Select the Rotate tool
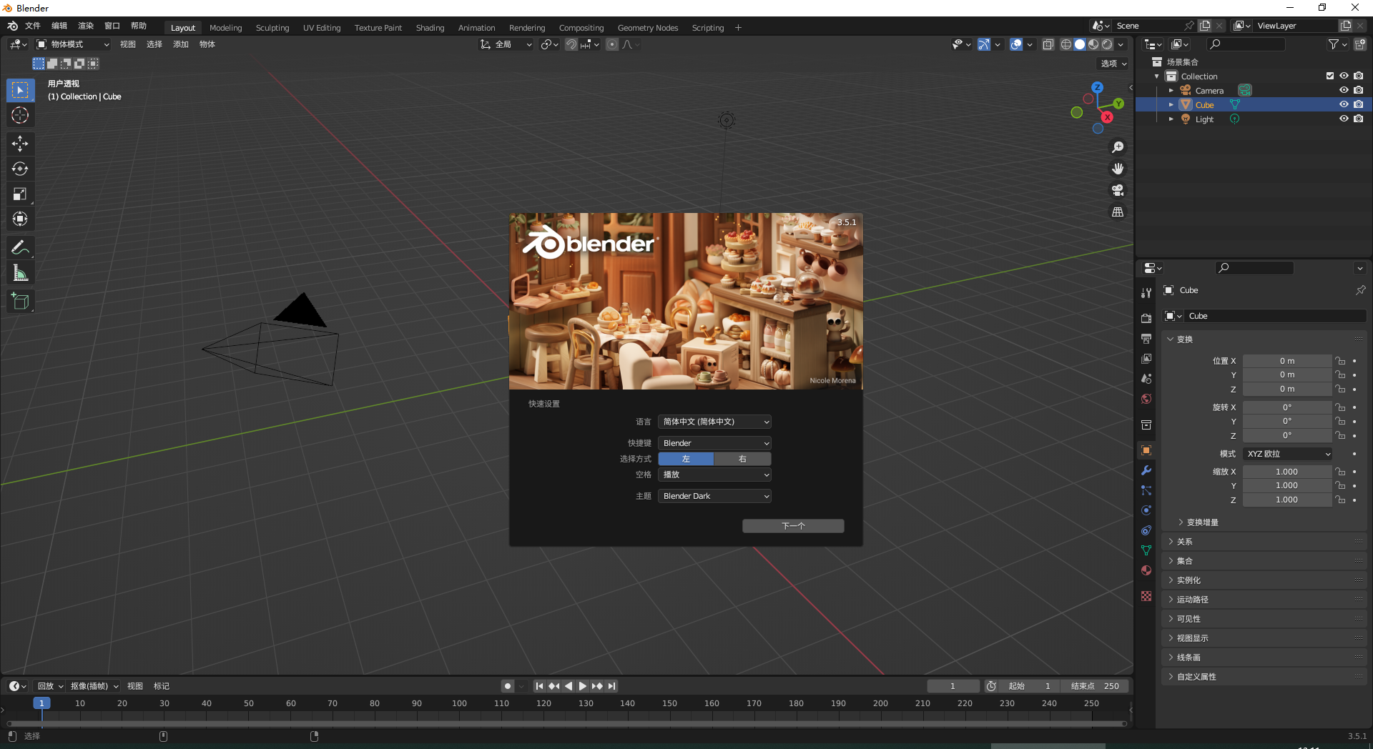The height and width of the screenshot is (749, 1373). pyautogui.click(x=20, y=169)
